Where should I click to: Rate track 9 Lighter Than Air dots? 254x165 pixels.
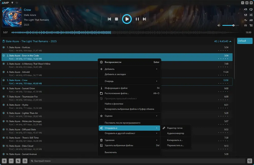pyautogui.click(x=223, y=116)
